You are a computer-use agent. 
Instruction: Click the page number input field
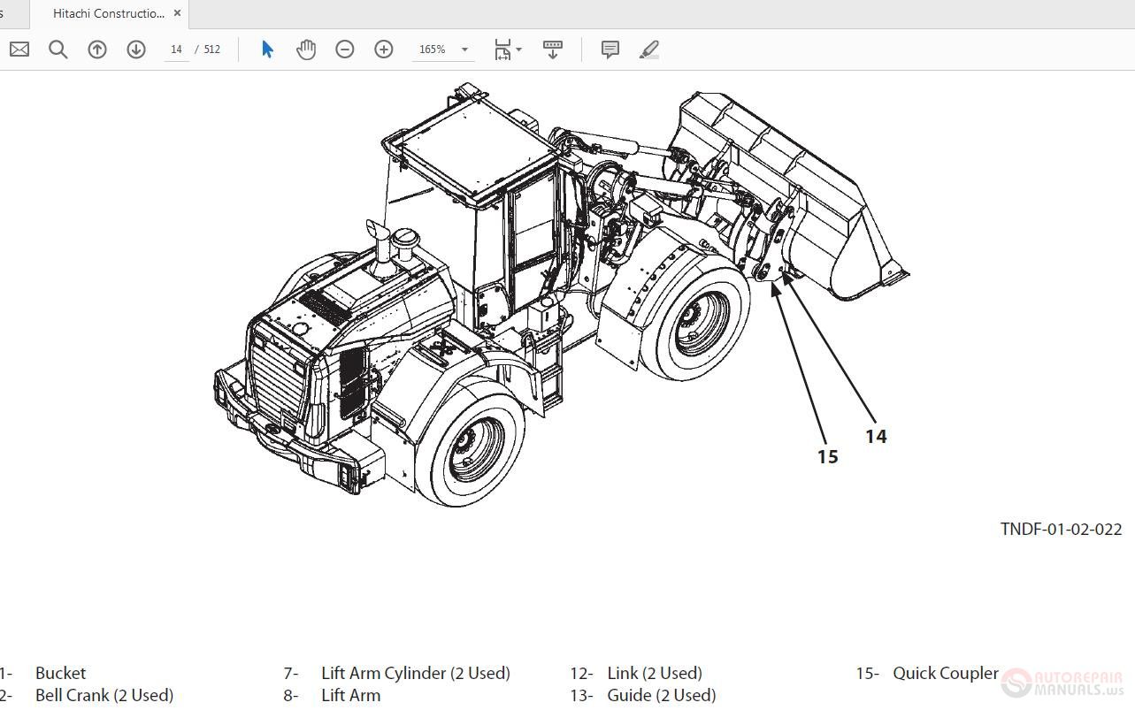coord(175,50)
